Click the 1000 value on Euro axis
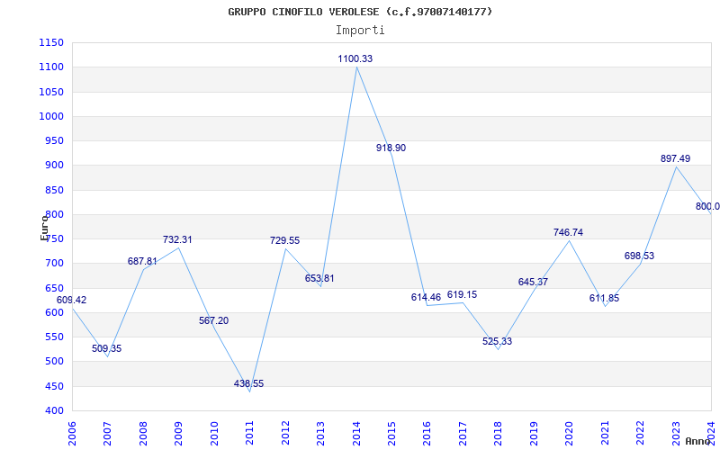Image resolution: width=720 pixels, height=450 pixels. click(x=51, y=116)
